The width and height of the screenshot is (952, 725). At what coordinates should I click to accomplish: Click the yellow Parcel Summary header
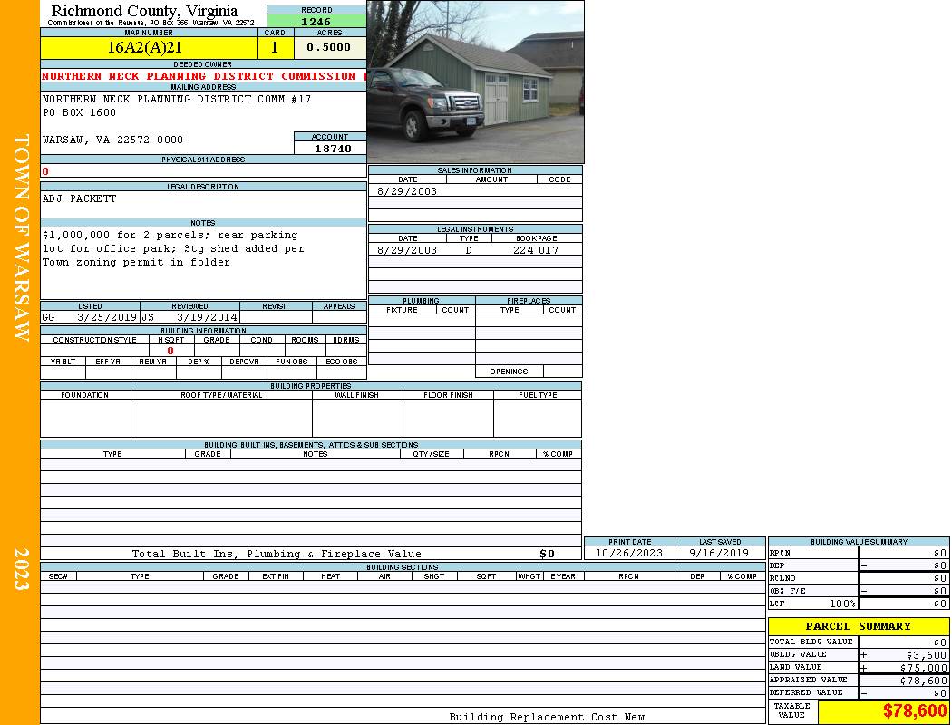[858, 626]
